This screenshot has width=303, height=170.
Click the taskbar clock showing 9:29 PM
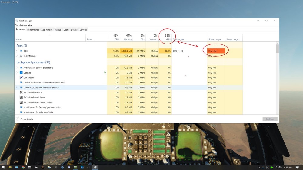[x=288, y=168]
